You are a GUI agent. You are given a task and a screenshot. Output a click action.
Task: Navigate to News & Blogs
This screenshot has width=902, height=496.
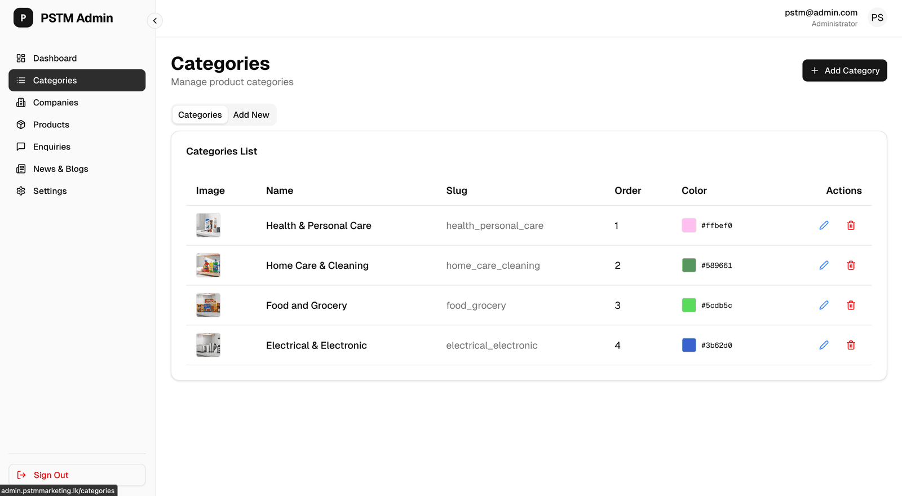pos(77,169)
